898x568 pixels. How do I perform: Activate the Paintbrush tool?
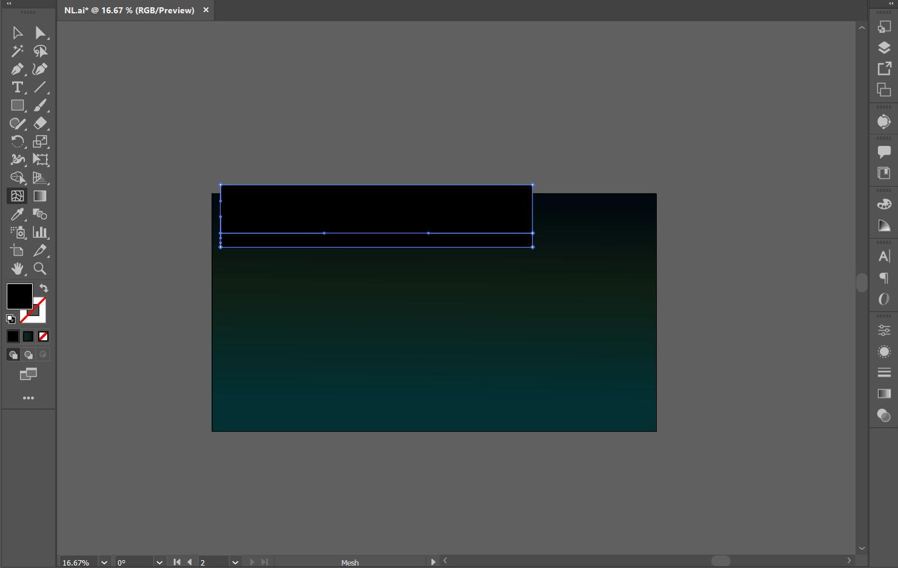[40, 105]
